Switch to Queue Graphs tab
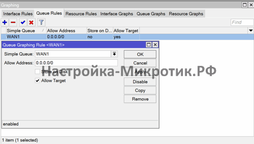The width and height of the screenshot is (254, 144). pos(151,14)
